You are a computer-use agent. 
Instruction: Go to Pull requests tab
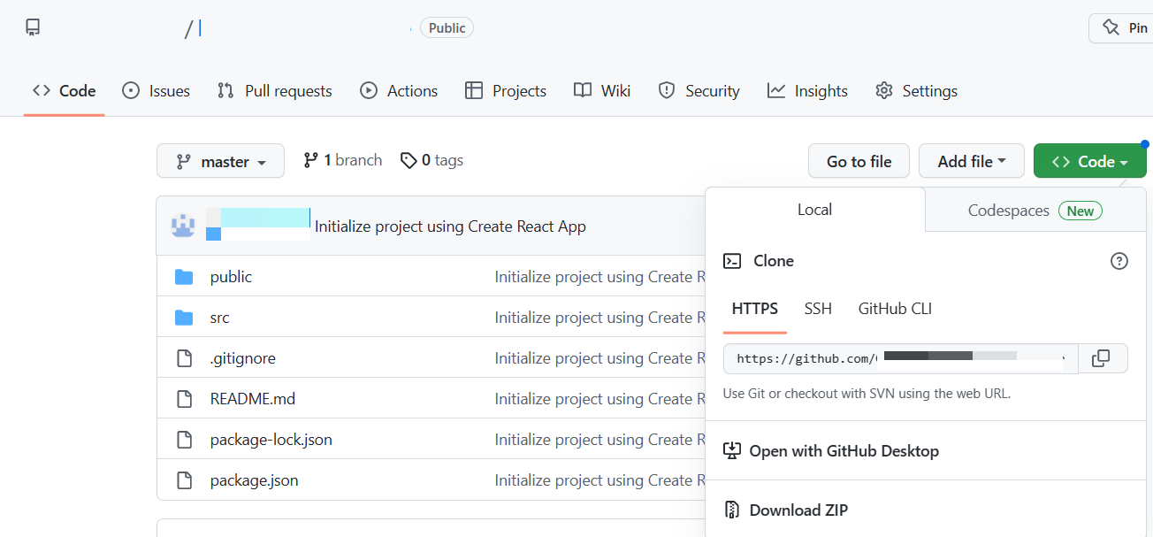(275, 90)
